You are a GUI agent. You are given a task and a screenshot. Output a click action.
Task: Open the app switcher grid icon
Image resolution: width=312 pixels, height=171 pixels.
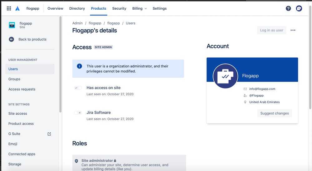pyautogui.click(x=9, y=8)
